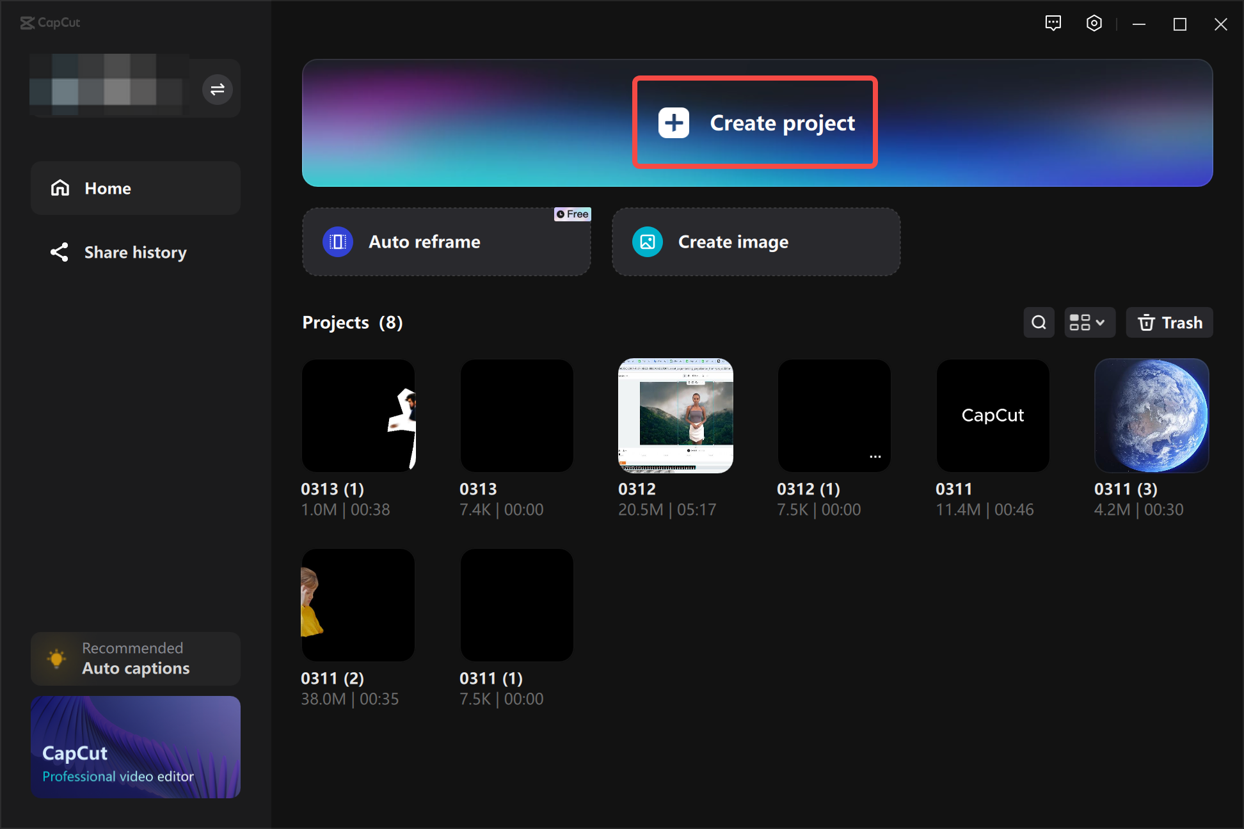Image resolution: width=1244 pixels, height=829 pixels.
Task: Open the Trash for deleted projects
Action: 1169,322
